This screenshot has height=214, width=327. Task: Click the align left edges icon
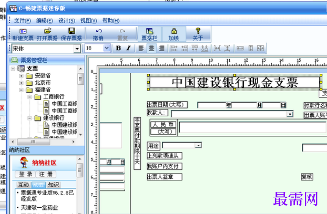point(174,48)
